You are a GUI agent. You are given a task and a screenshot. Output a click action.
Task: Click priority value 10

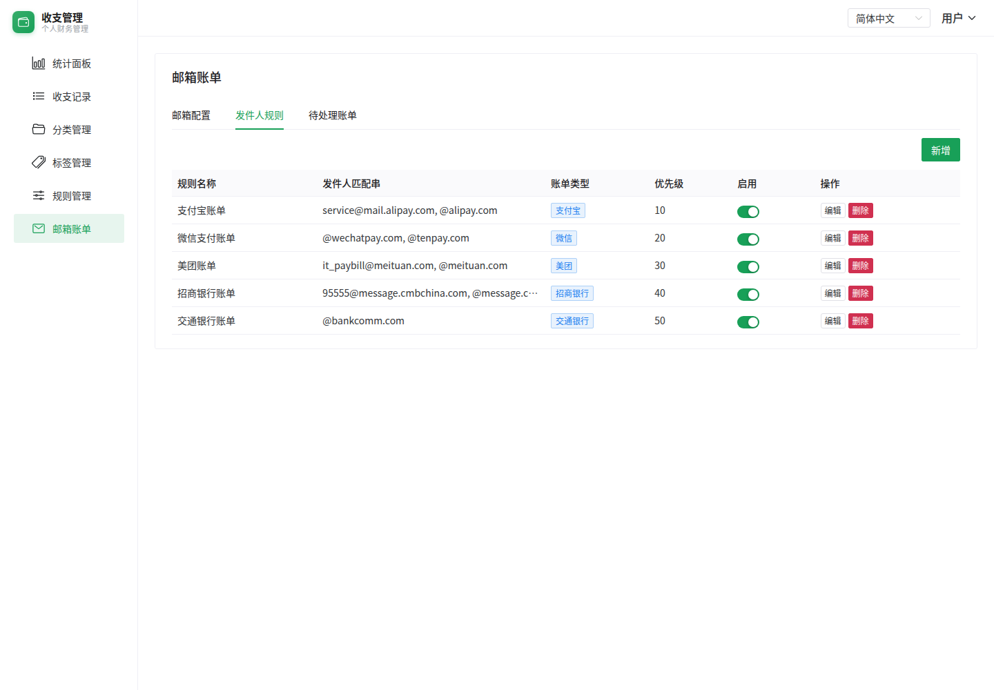point(660,210)
